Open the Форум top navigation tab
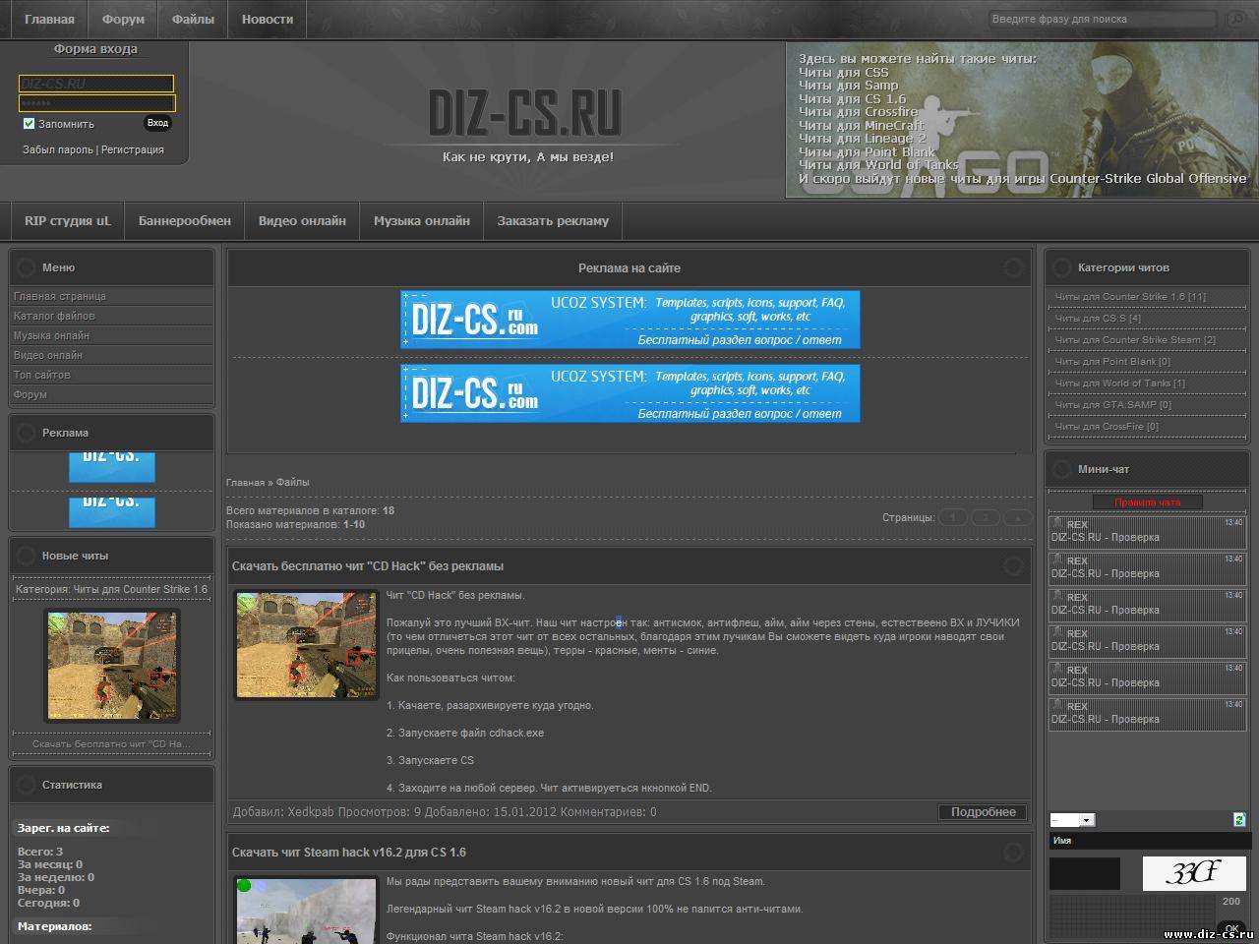The image size is (1259, 944). (123, 19)
